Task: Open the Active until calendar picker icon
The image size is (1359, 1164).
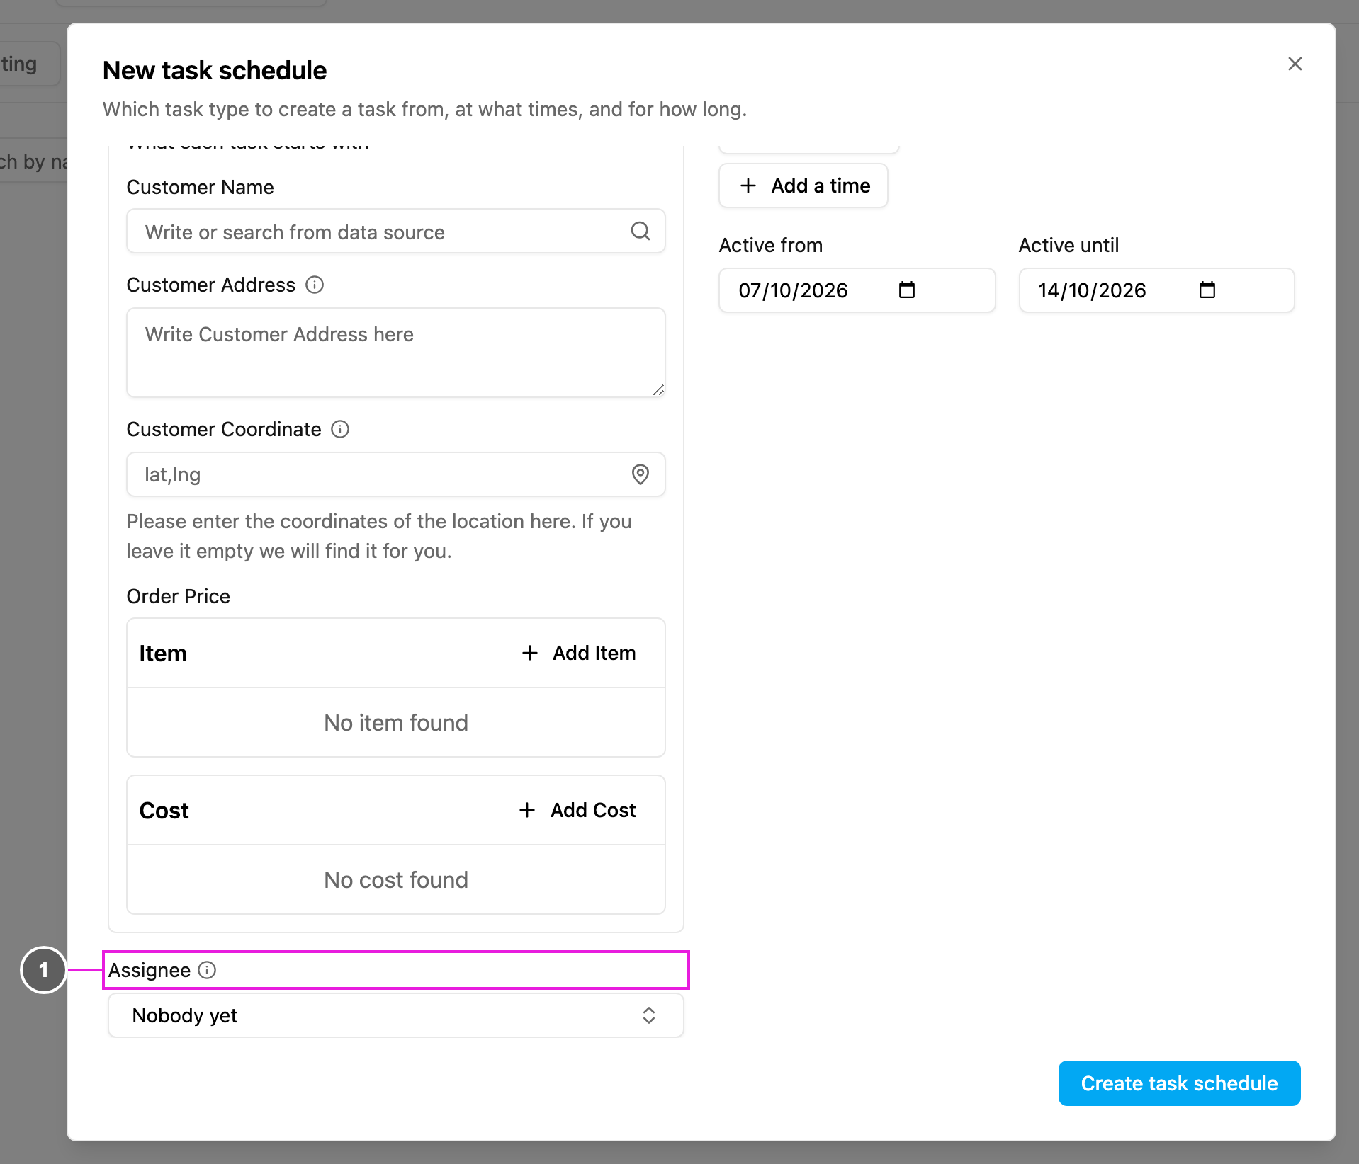Action: point(1207,290)
